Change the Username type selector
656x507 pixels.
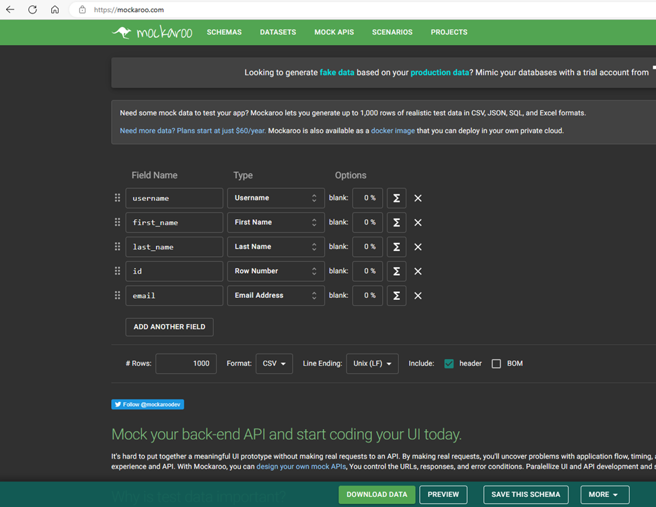pos(276,198)
